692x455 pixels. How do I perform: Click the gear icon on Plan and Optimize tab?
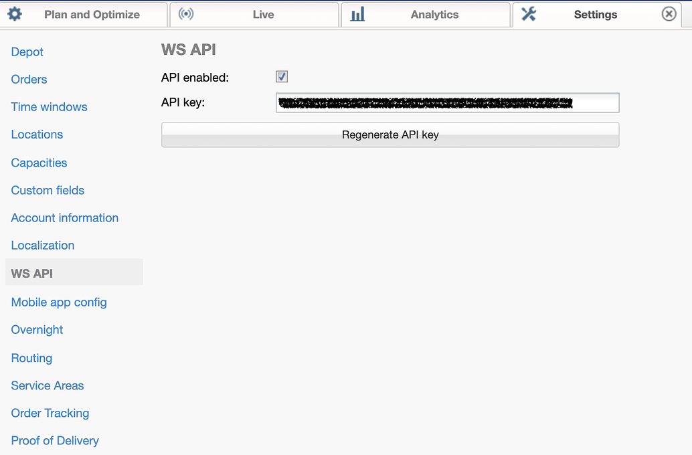(15, 13)
